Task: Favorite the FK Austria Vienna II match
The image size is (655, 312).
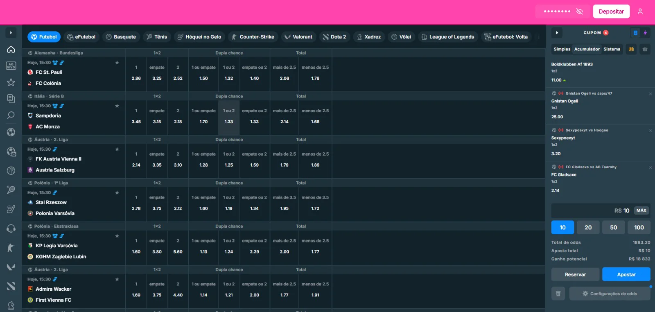Action: pyautogui.click(x=117, y=149)
